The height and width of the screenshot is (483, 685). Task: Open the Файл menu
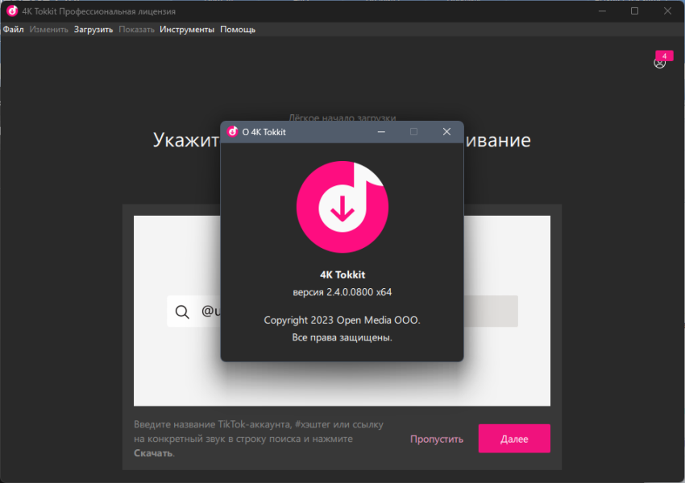(x=13, y=30)
